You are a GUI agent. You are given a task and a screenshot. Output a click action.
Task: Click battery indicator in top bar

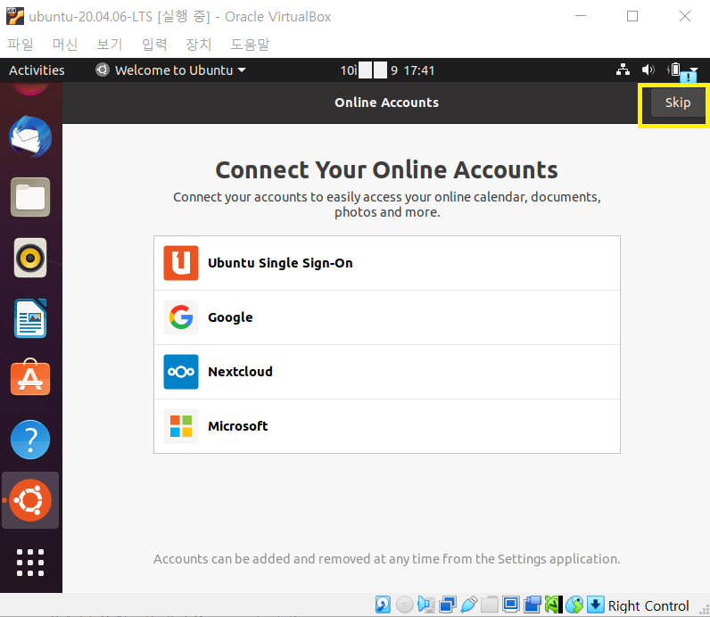674,70
